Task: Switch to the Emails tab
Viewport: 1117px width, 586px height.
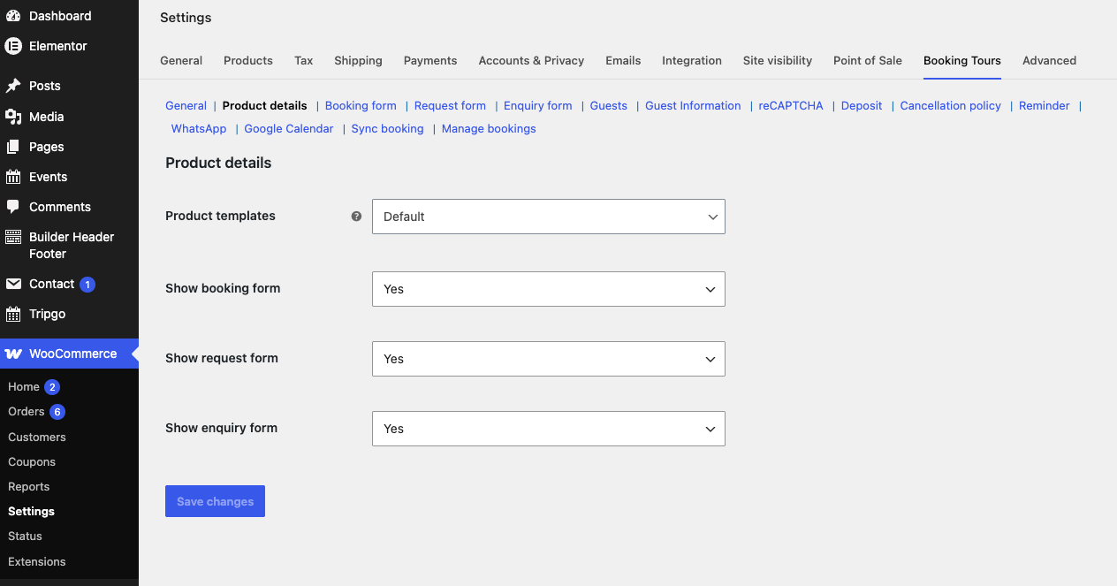Action: pyautogui.click(x=623, y=61)
